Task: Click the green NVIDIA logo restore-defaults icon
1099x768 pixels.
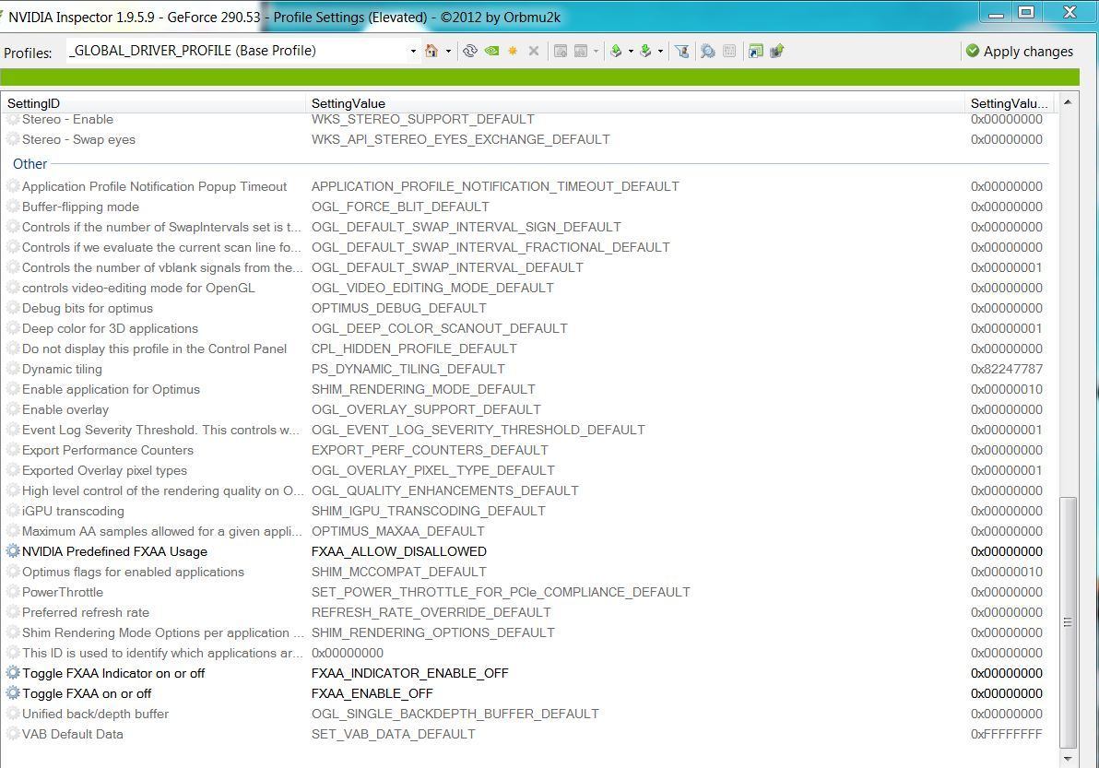Action: coord(492,51)
